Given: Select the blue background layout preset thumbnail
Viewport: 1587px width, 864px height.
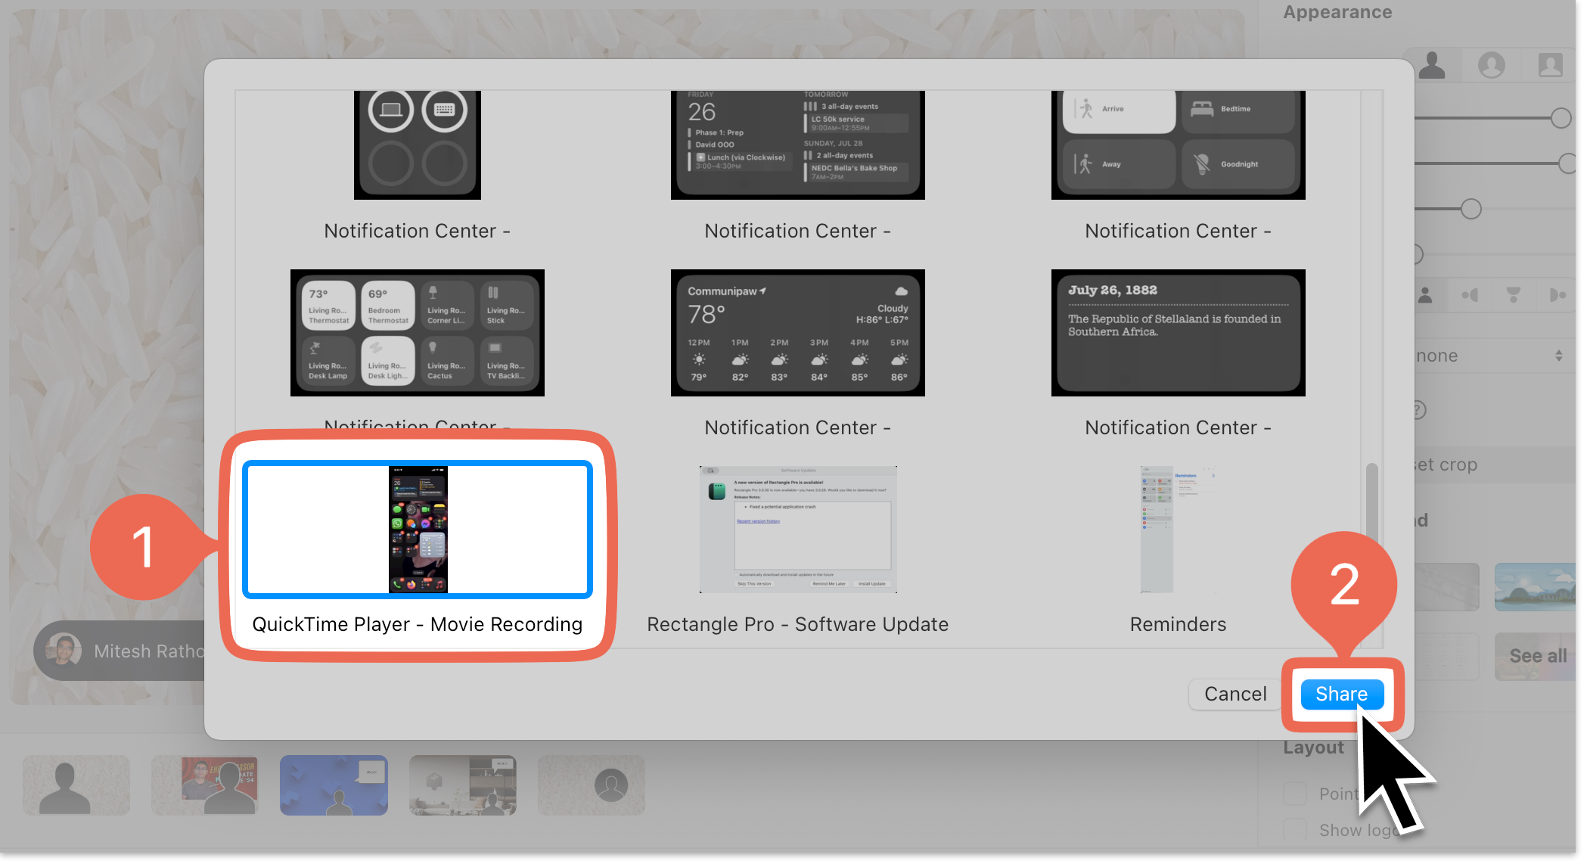Looking at the screenshot, I should pos(334,787).
